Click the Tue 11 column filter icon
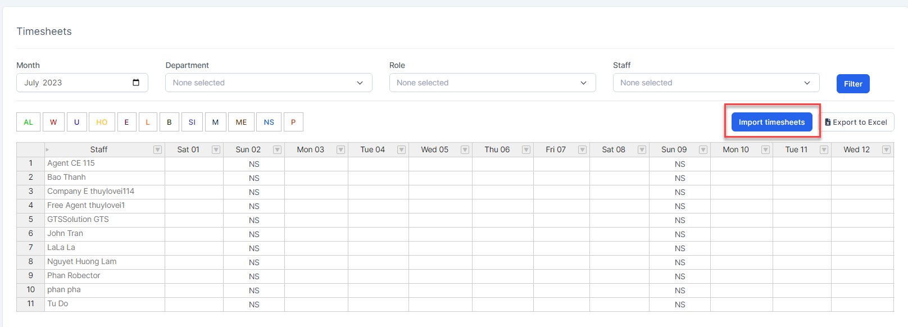 click(x=824, y=149)
